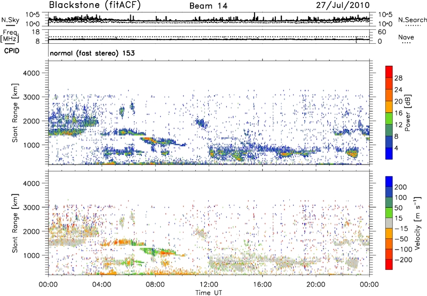The width and height of the screenshot is (427, 296).
Task: Click the blue Velocity colorbar segment above 200
Action: pyautogui.click(x=389, y=182)
